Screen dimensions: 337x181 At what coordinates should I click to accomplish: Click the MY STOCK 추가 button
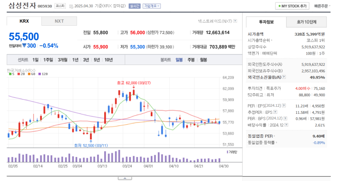coord(292,6)
